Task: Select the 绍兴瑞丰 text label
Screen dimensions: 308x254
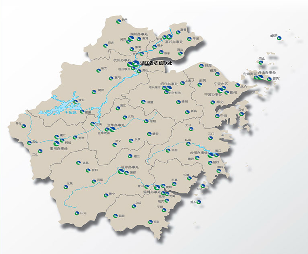Action: click(x=155, y=87)
